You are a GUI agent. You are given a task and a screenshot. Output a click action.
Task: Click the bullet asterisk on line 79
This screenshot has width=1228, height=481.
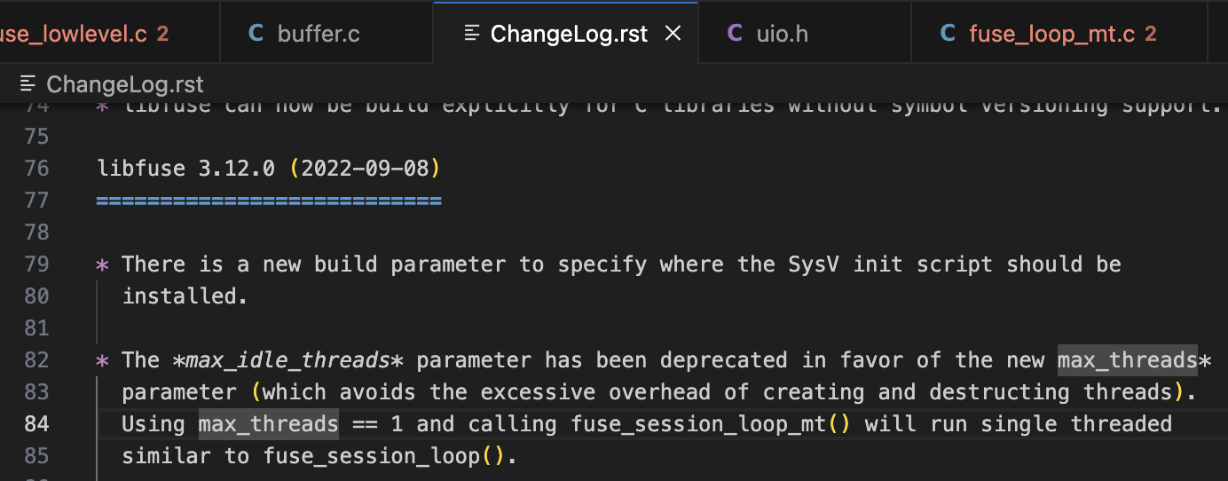103,264
